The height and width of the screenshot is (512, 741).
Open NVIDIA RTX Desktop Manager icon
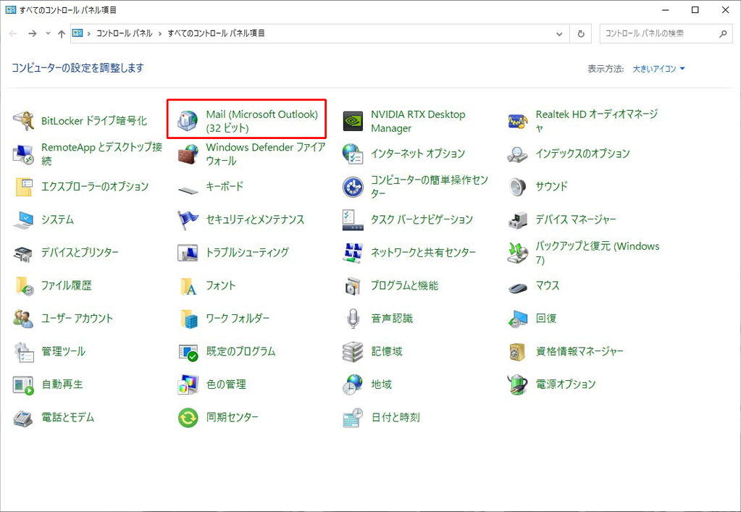(x=353, y=121)
